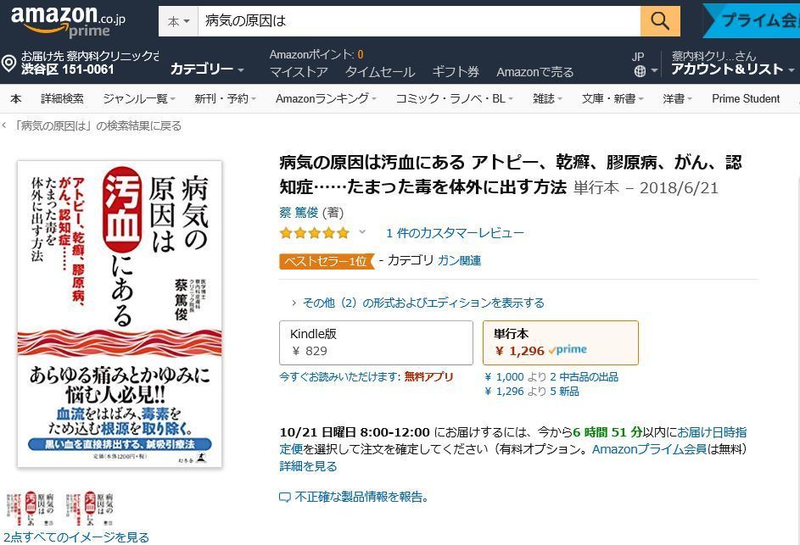Open the Amazonで売る link
800x545 pixels.
coord(535,72)
